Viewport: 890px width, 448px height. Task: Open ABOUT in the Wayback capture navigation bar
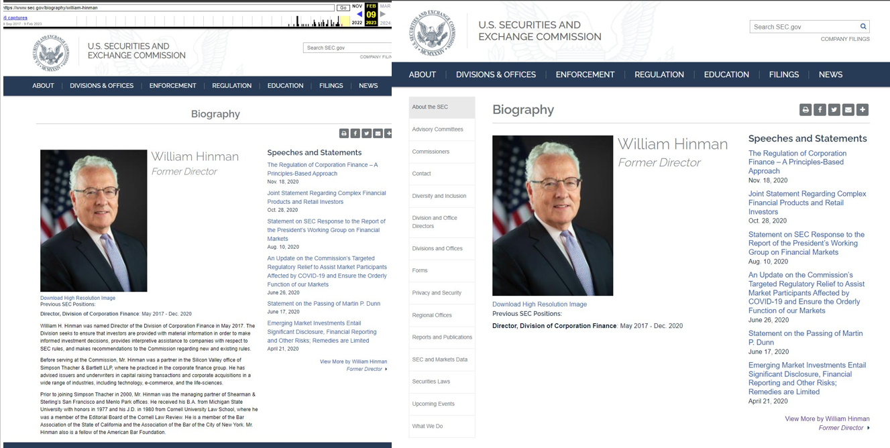coord(44,86)
